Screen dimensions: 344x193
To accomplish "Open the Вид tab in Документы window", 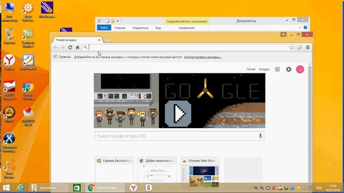I will [158, 28].
